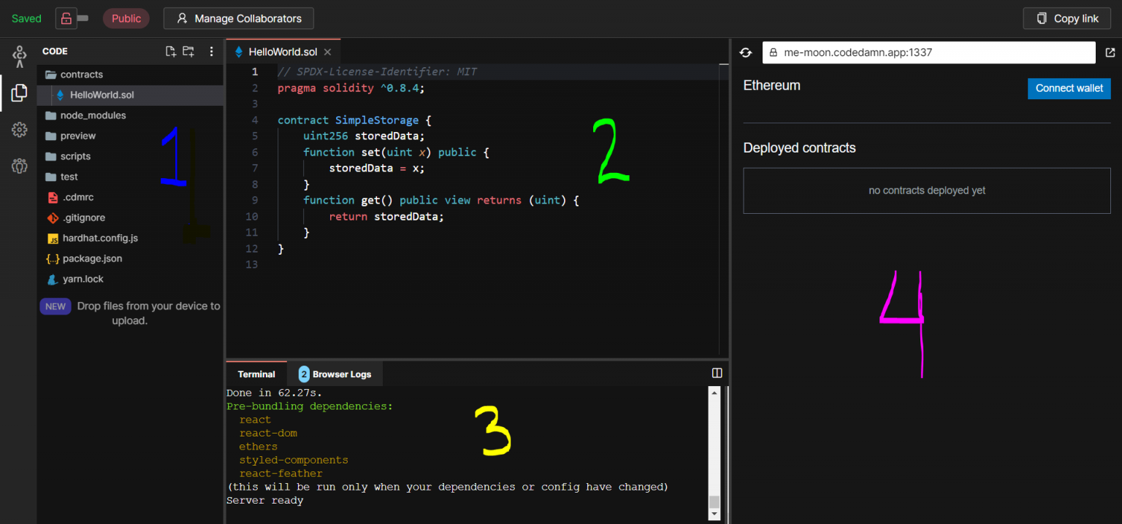Select the collaborators people icon in the left sidebar
The image size is (1122, 524).
point(19,166)
